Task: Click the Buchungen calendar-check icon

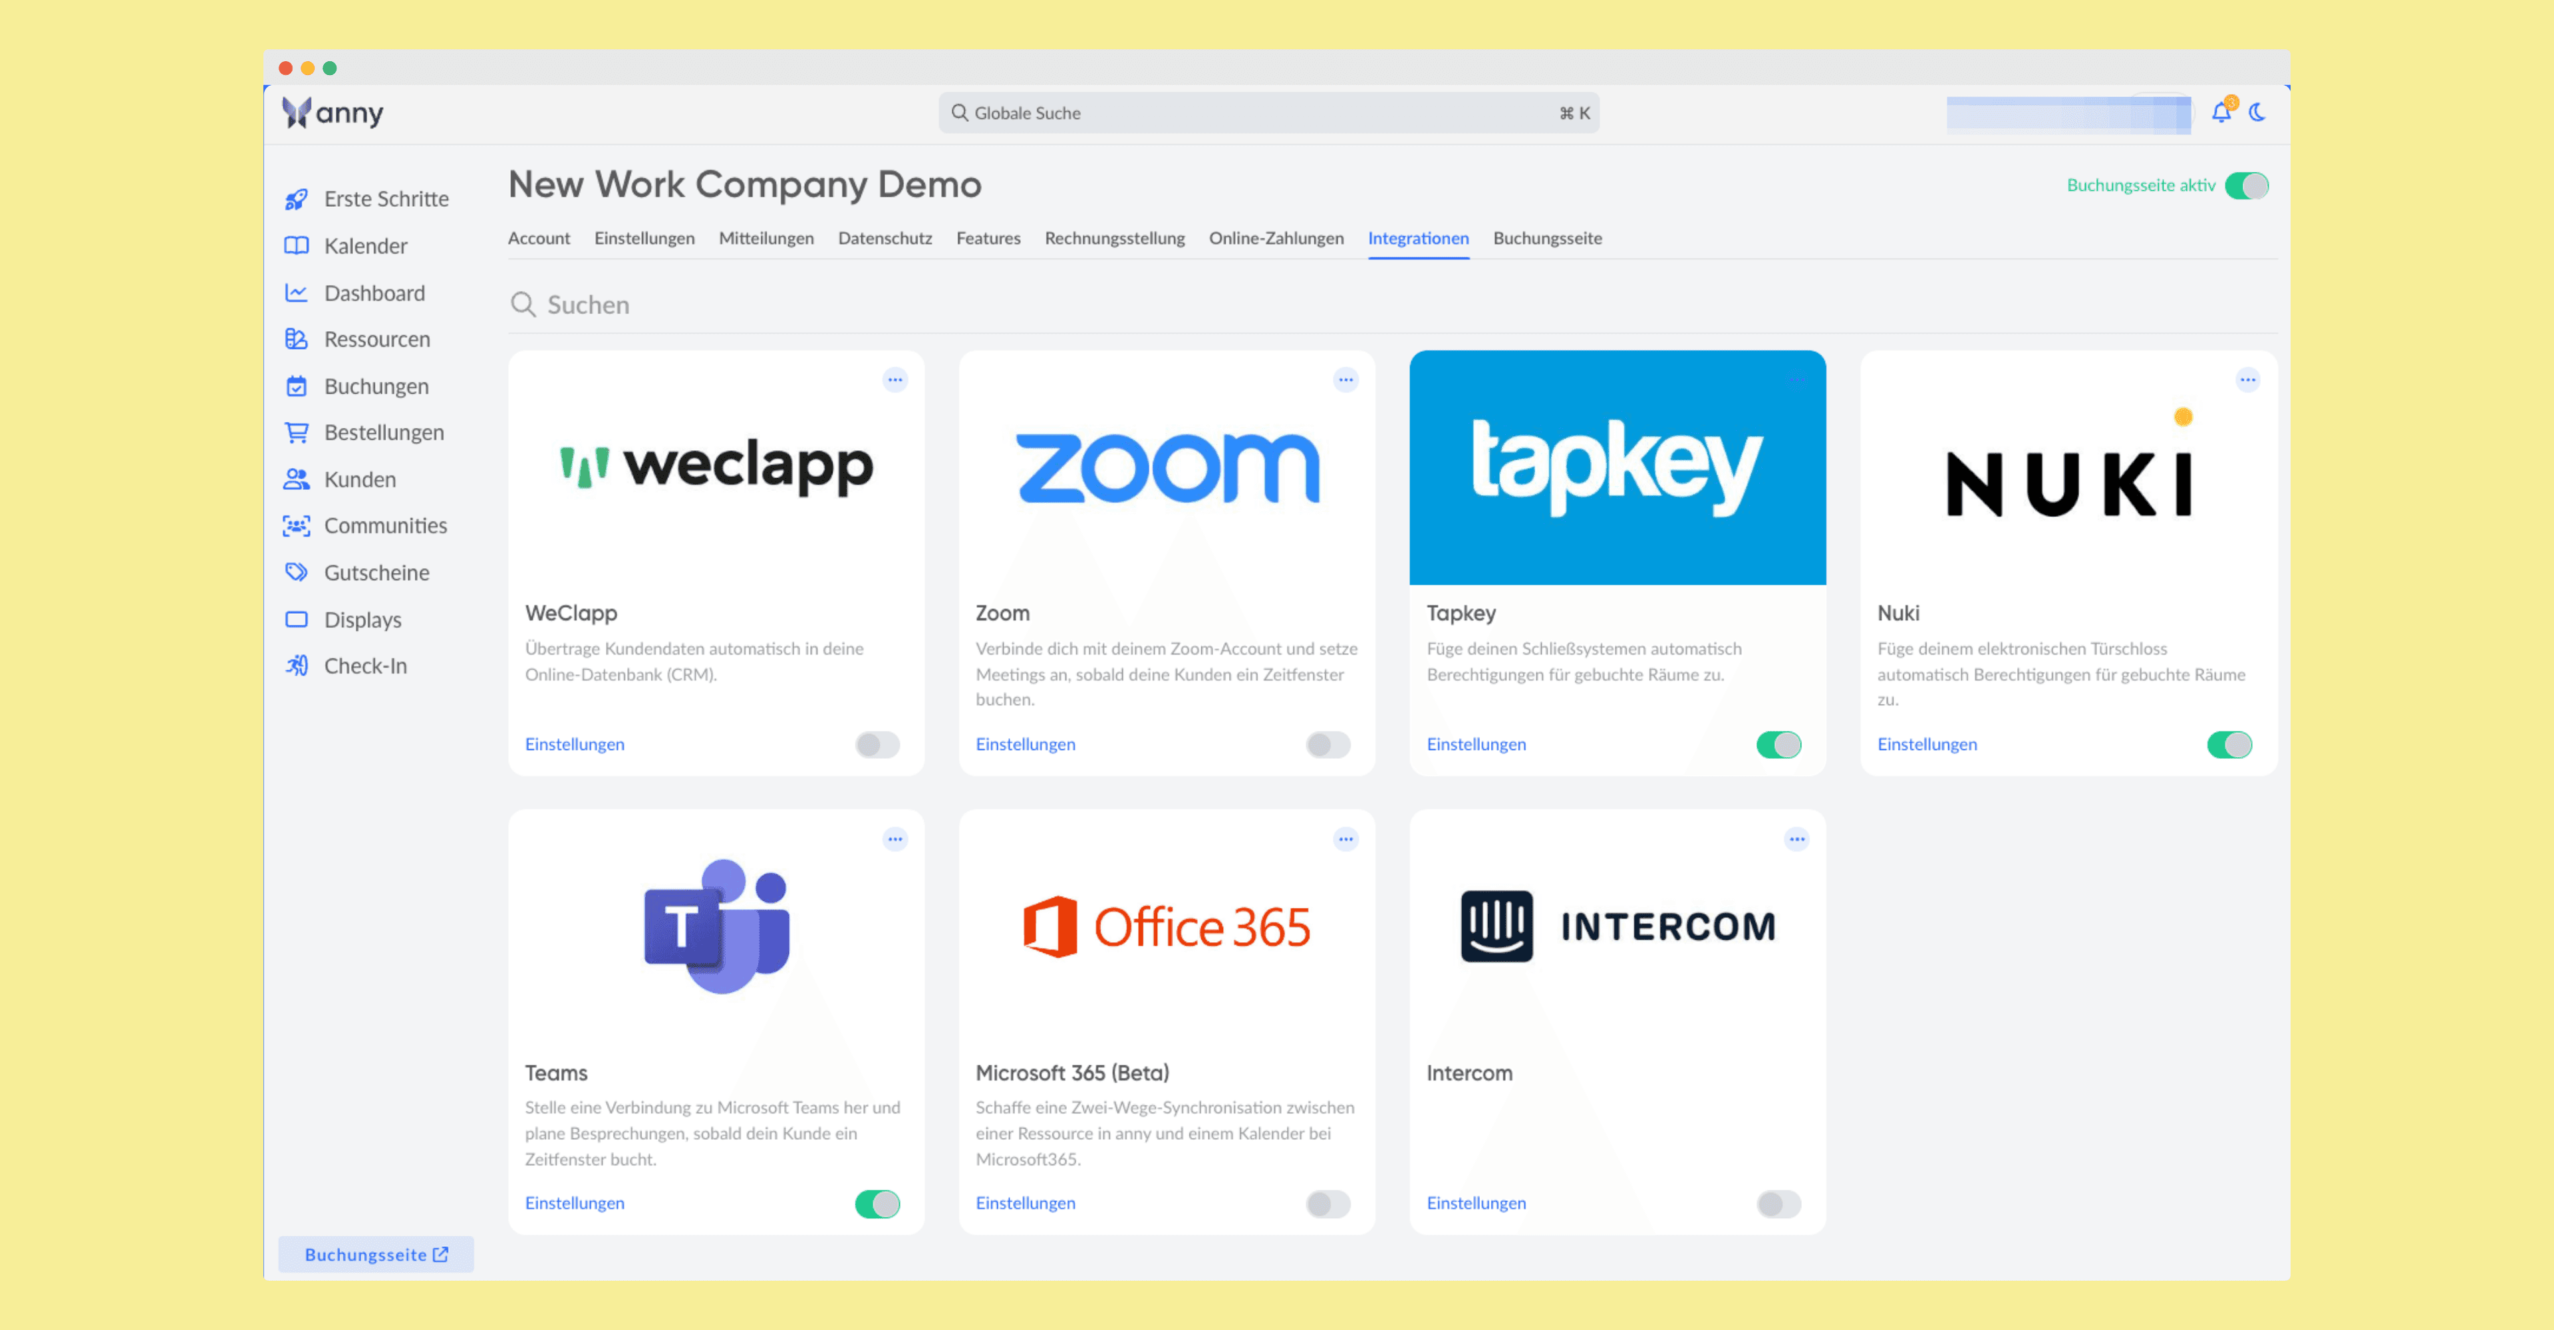Action: click(297, 386)
